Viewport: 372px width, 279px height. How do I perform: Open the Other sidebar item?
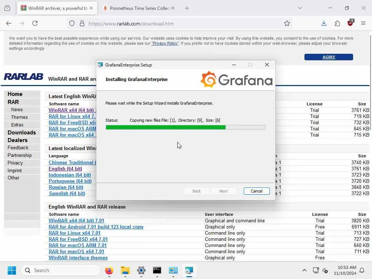click(13, 178)
